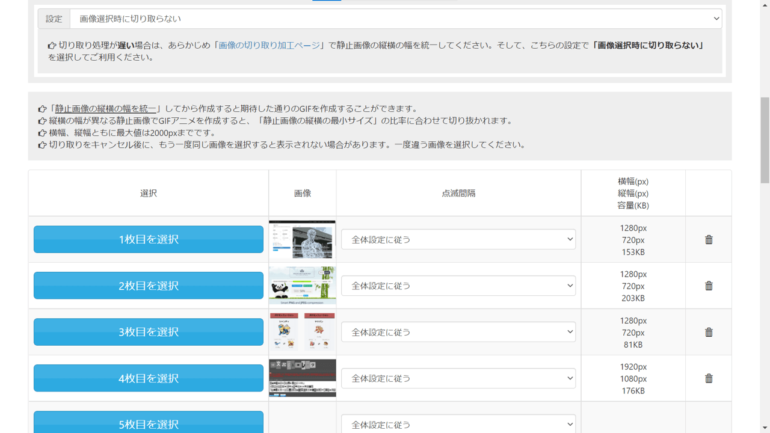The width and height of the screenshot is (770, 433).
Task: Open the 設定 dropdown showing 画像選択時に切り取らない
Action: (x=396, y=19)
